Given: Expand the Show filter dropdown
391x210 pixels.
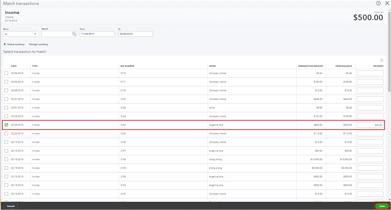Looking at the screenshot, I should click(21, 34).
